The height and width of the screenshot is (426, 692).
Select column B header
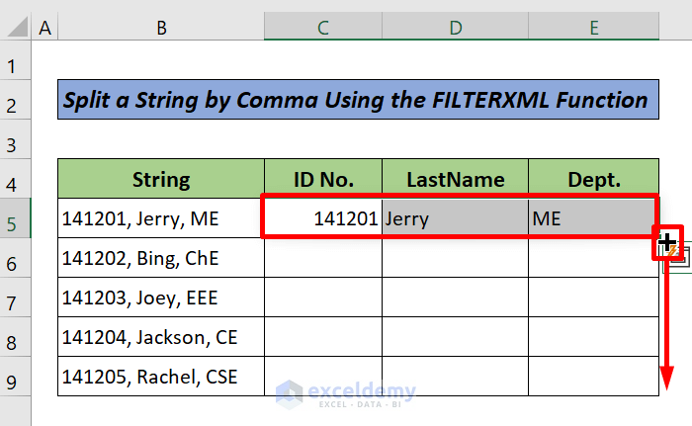click(x=160, y=29)
